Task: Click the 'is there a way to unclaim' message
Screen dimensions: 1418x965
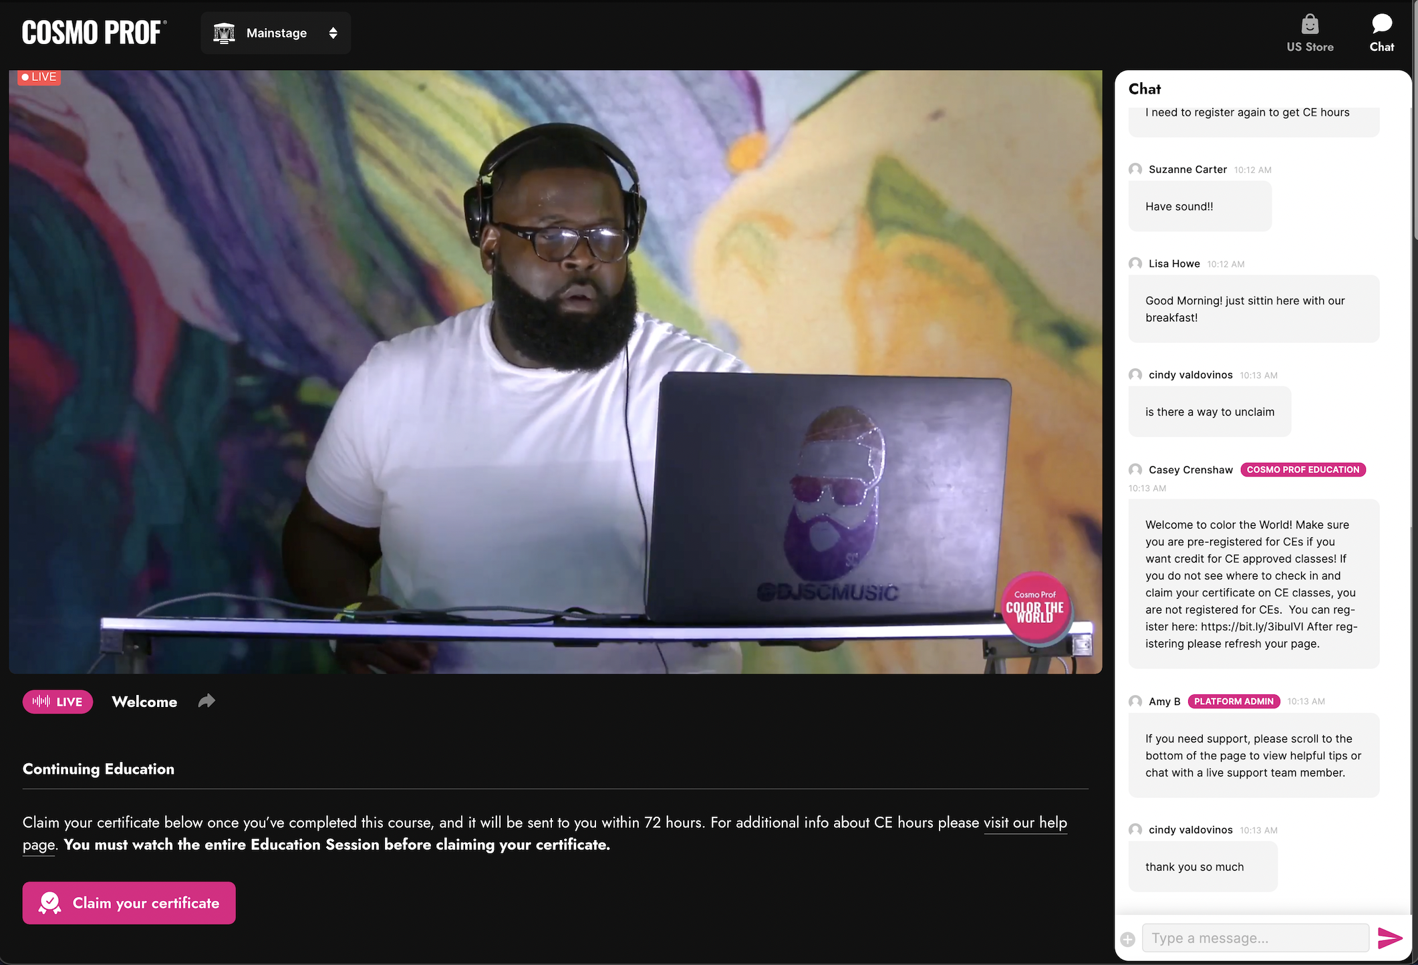Action: 1210,412
